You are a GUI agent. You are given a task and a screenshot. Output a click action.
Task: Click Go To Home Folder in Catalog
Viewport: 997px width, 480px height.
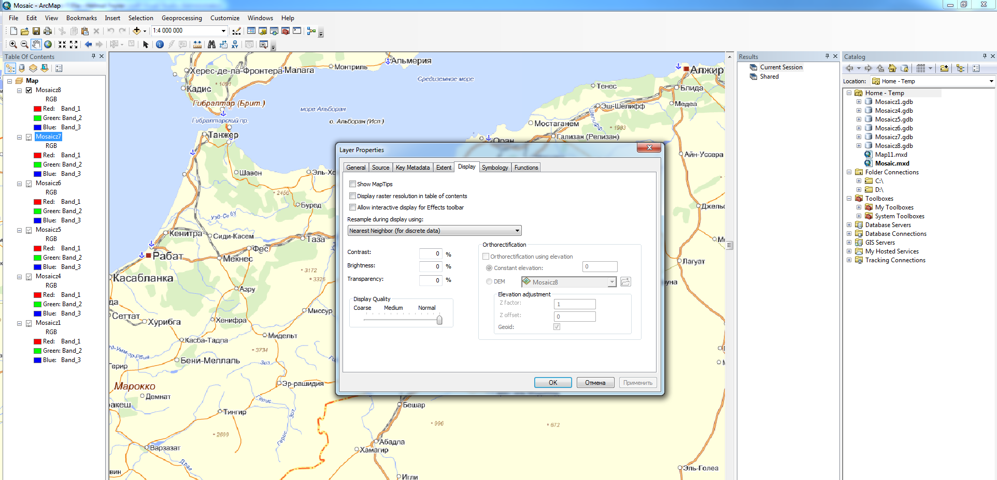coord(892,68)
